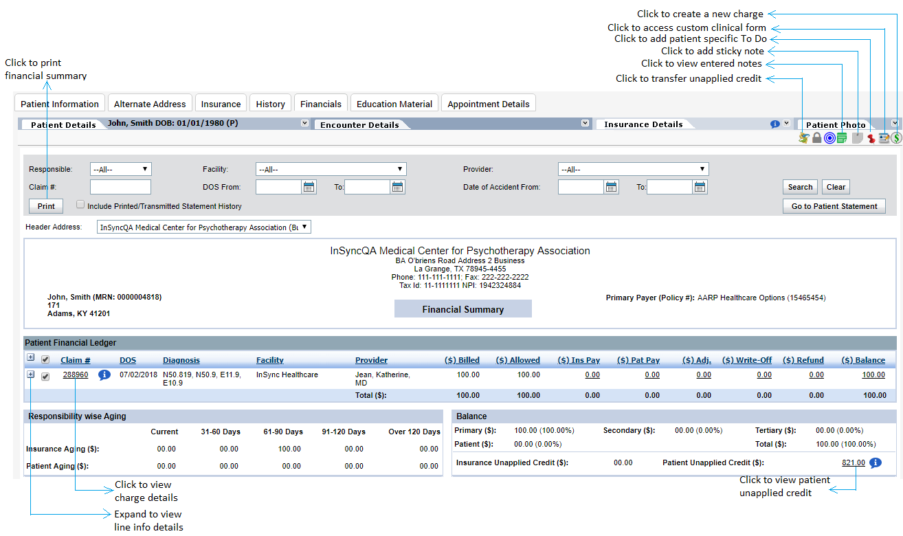Screen dimensions: 903x536
Task: Transfer unapplied credit using the money transfer icon
Action: pyautogui.click(x=803, y=137)
